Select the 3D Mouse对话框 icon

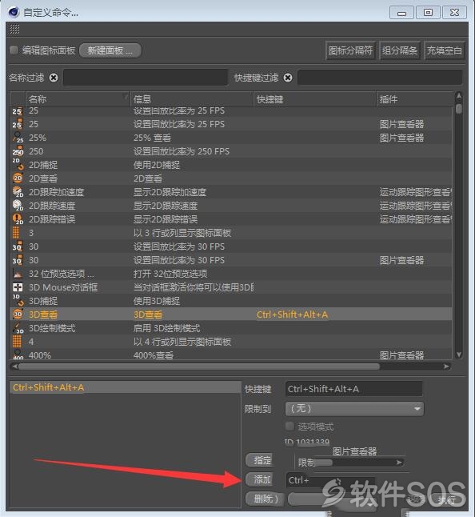[x=18, y=287]
